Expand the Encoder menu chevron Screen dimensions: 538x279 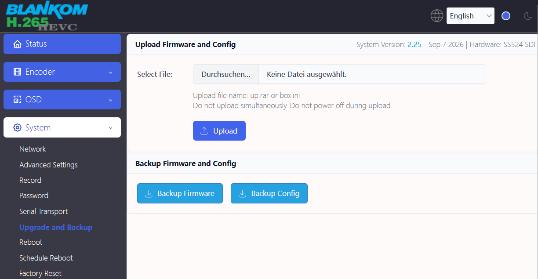110,72
